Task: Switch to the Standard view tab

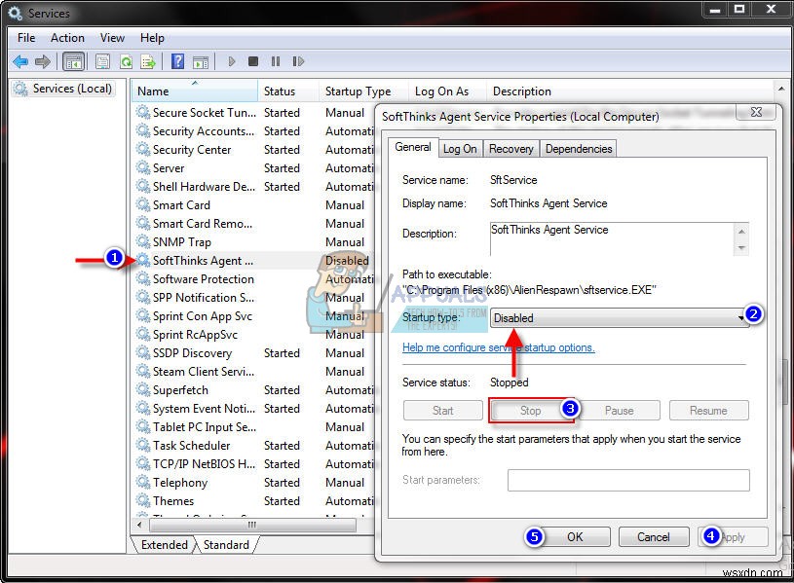Action: [226, 544]
